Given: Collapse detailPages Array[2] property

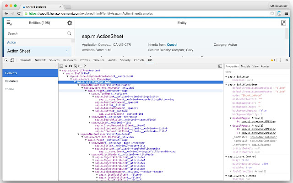Looking at the screenshot, I should pos(230,126).
